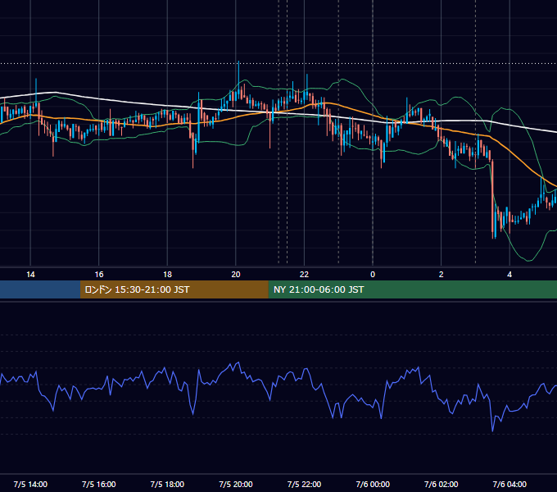The height and width of the screenshot is (492, 557).
Task: Click hour label 14 on chart axis
Action: point(30,275)
